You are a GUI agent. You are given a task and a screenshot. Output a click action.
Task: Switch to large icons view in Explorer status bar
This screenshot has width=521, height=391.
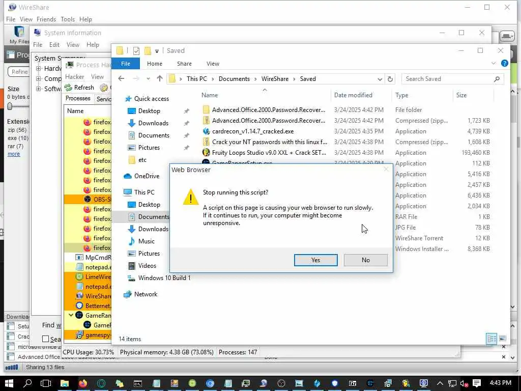pos(503,339)
